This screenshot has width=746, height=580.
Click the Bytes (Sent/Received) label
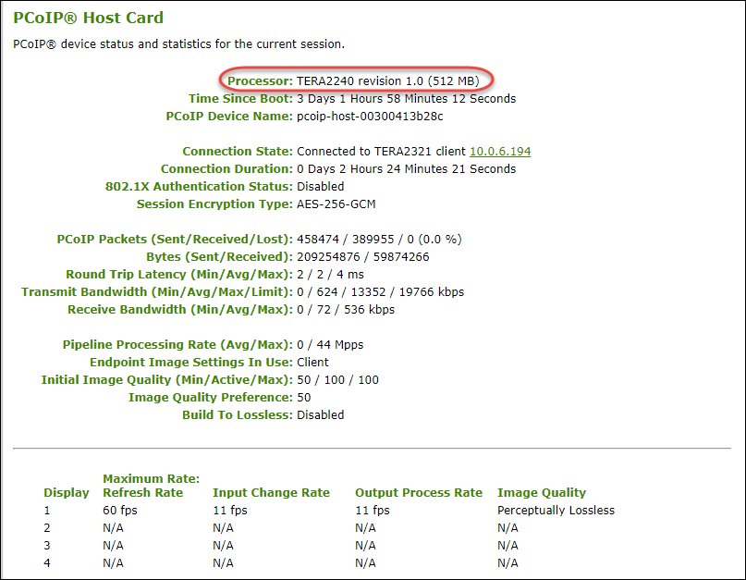pos(219,257)
